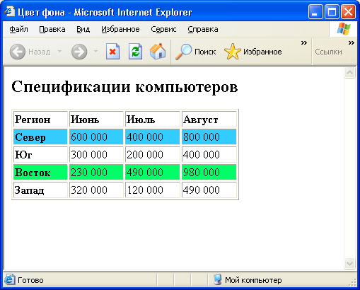Expand hidden toolbar buttons chevron after Избранное
360x290 pixels.
click(x=304, y=43)
